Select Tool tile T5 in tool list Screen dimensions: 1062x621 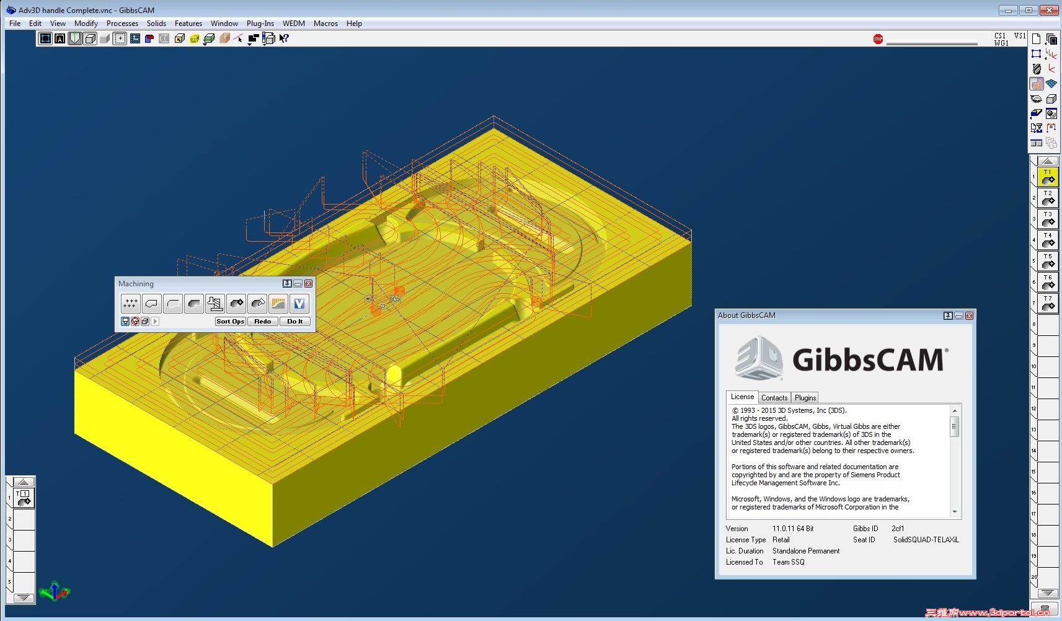tap(1048, 261)
